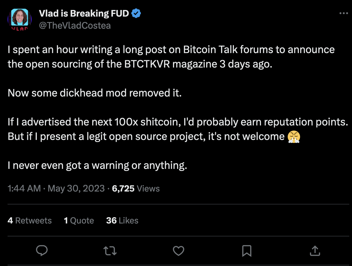Open the three-dot more options menu
This screenshot has width=352, height=266.
pyautogui.click(x=344, y=14)
